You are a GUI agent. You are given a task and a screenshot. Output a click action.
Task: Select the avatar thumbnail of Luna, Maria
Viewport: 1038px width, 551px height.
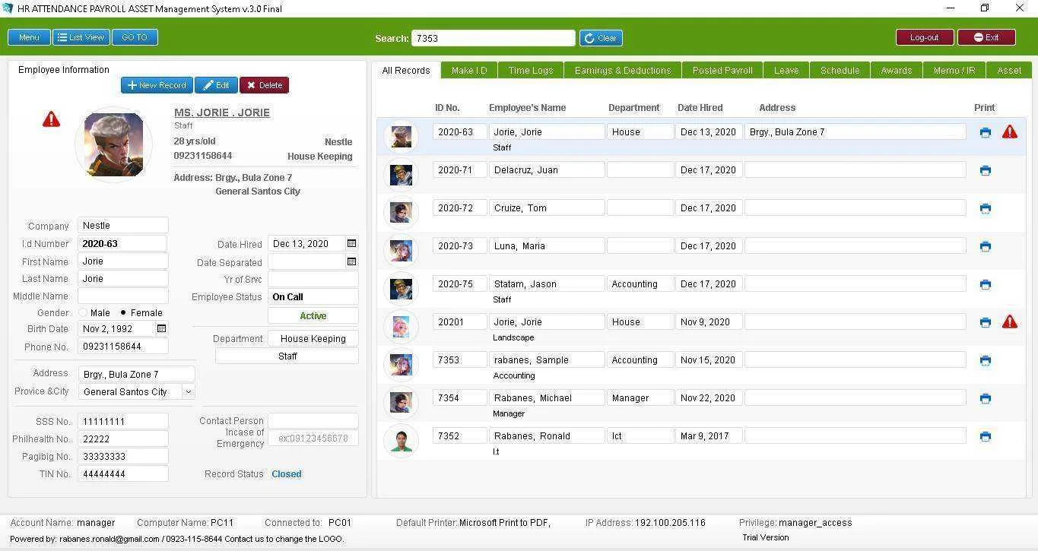click(x=401, y=250)
